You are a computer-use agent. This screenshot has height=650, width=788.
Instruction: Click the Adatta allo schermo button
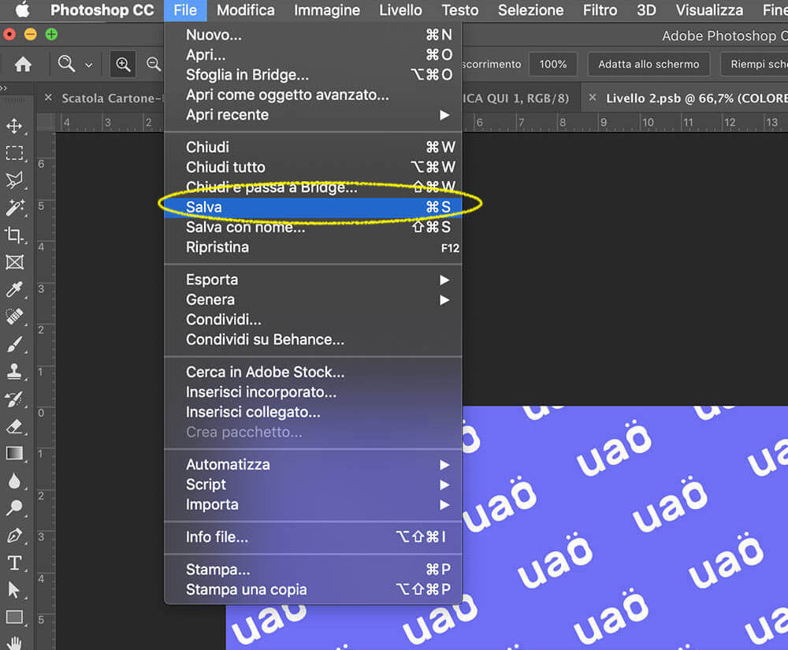649,65
